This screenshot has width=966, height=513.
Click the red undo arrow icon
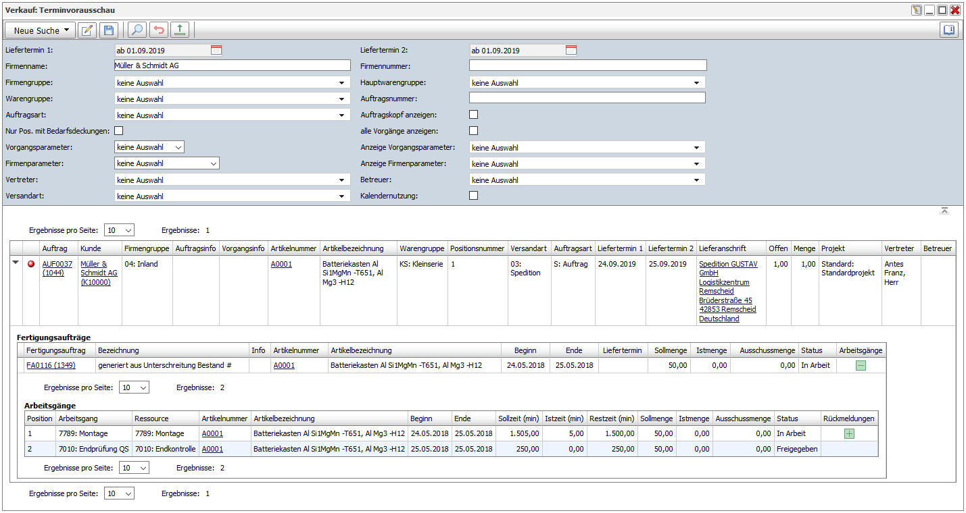click(x=159, y=30)
